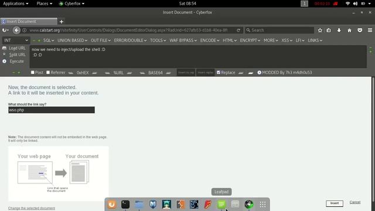Click the browser Search box
Viewport: 375px width, 211px height.
pyautogui.click(x=279, y=30)
